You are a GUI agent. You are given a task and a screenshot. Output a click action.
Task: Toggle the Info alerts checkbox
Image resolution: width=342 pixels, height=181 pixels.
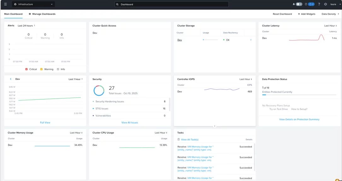58,69
